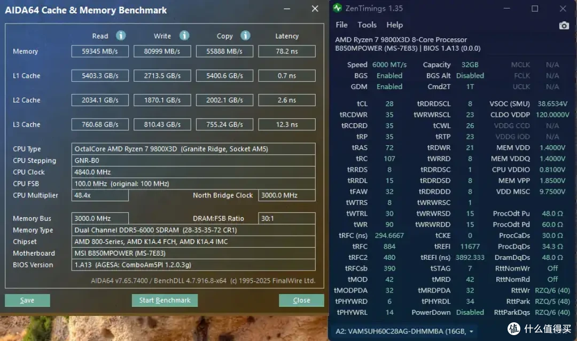Image resolution: width=577 pixels, height=341 pixels.
Task: Select the Memory Latency value 78.2 ns
Action: [x=287, y=51]
